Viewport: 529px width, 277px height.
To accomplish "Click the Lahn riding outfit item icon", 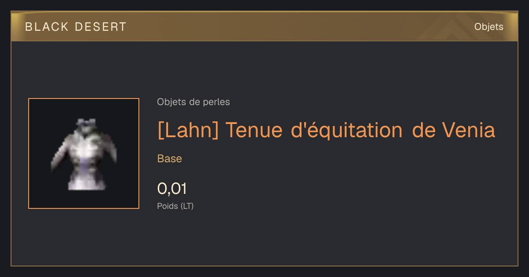I will click(x=84, y=154).
